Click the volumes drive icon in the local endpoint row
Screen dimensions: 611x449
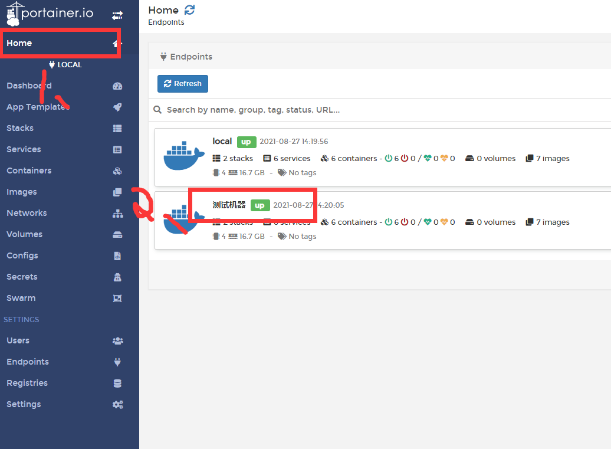469,158
